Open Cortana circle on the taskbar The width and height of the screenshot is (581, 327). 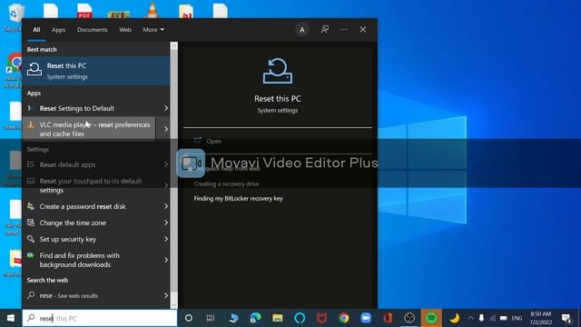click(x=188, y=318)
